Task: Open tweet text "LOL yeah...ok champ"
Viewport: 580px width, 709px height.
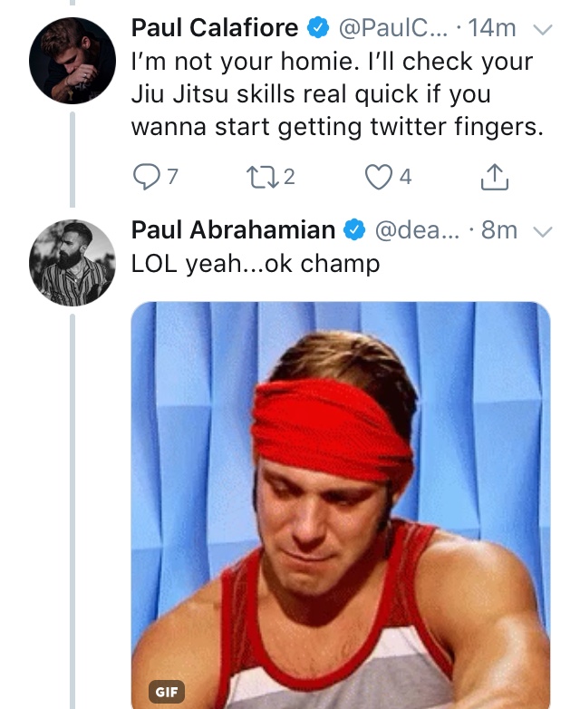Action: (x=256, y=264)
